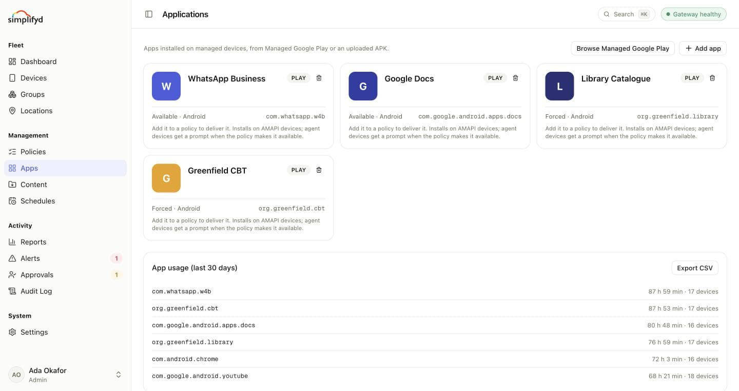Open Groups from the Fleet section
The height and width of the screenshot is (391, 739).
point(65,94)
